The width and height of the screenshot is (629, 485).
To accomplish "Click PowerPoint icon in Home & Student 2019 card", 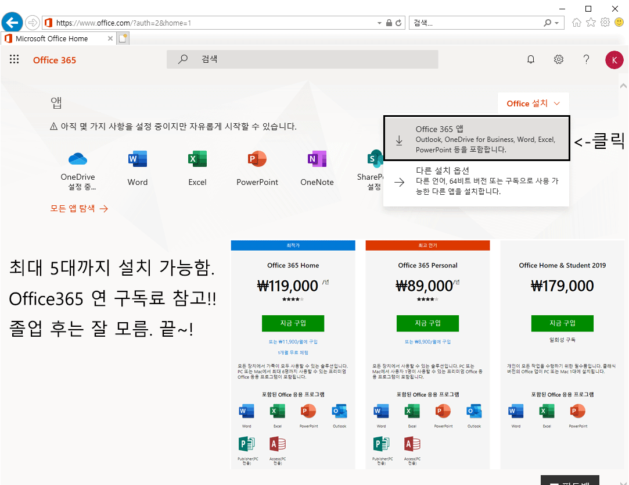I will click(578, 412).
